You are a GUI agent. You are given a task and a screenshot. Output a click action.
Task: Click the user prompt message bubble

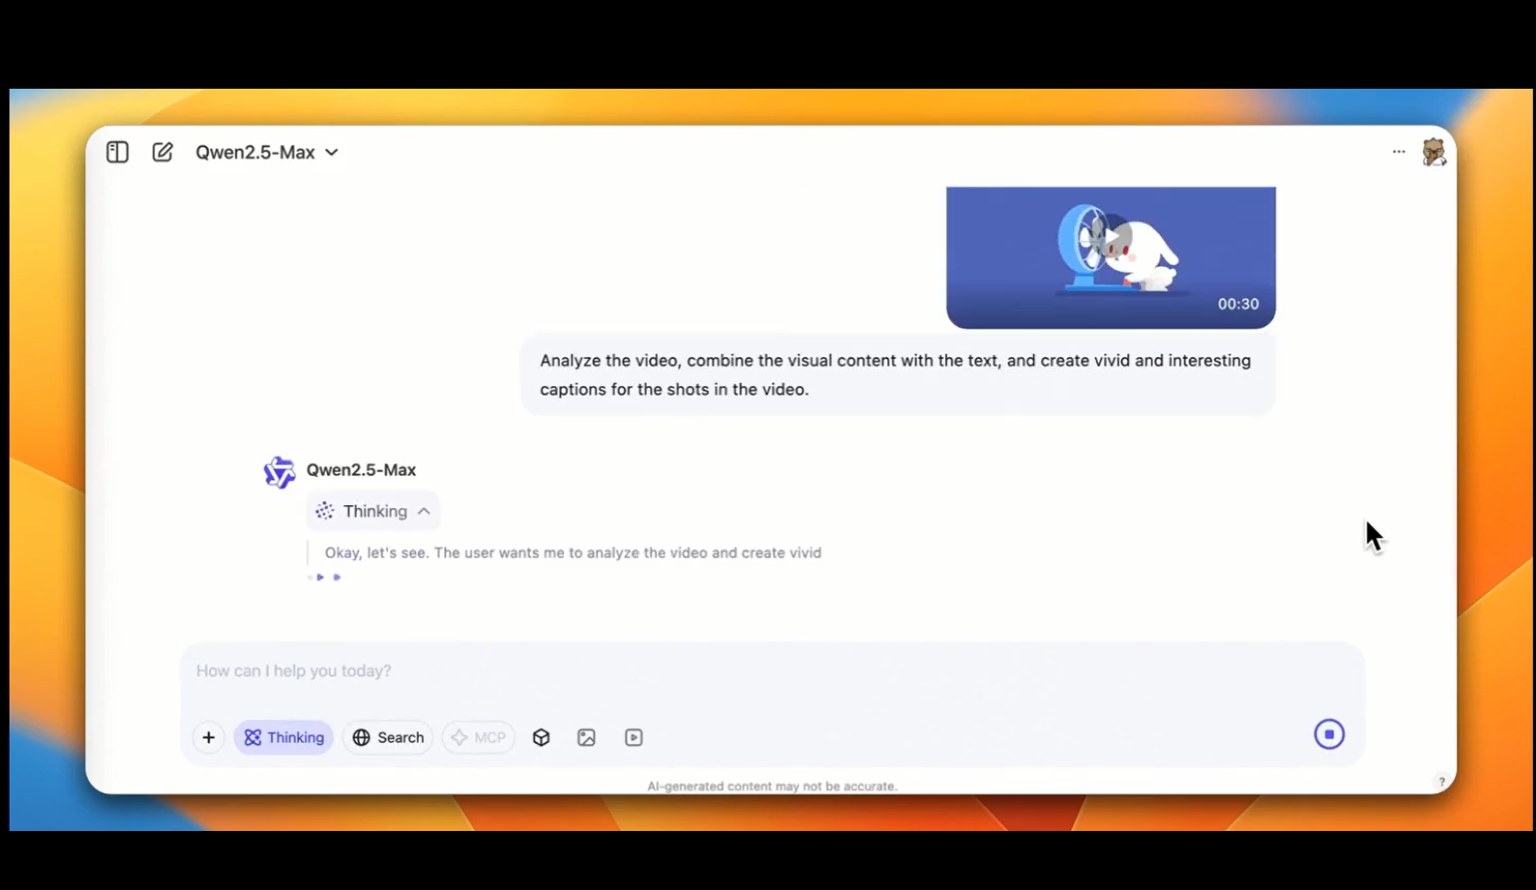[897, 374]
